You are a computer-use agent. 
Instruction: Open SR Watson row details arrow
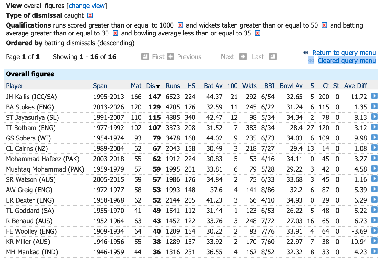[374, 179]
